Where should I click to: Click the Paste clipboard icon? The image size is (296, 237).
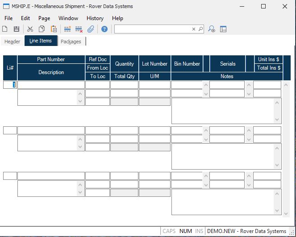[54, 29]
